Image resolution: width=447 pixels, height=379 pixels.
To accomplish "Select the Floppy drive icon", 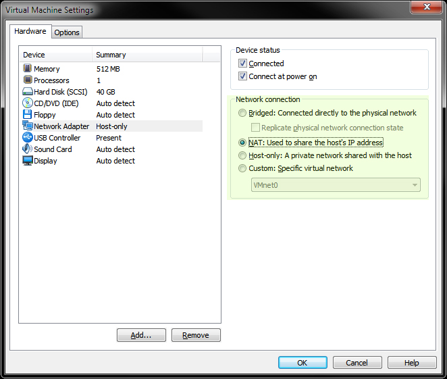I will click(x=28, y=115).
